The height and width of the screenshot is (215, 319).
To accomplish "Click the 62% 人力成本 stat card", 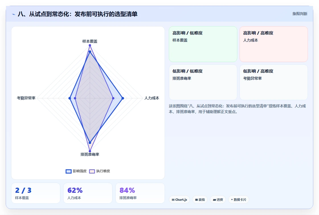I will pyautogui.click(x=88, y=193).
